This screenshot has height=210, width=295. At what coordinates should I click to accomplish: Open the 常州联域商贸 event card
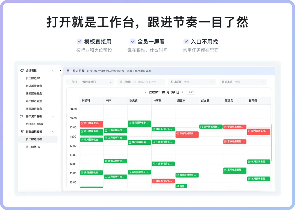(x=187, y=175)
